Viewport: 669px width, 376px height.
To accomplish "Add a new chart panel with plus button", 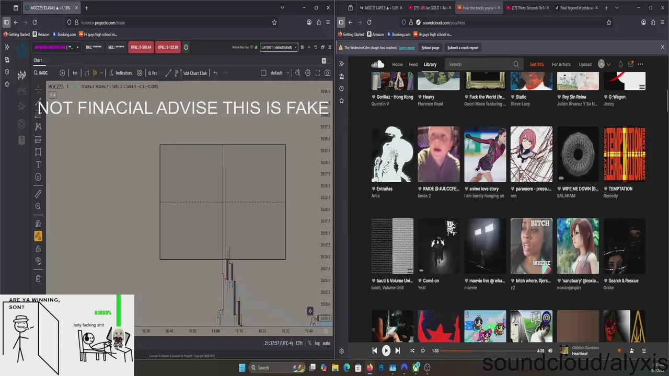I will point(324,61).
